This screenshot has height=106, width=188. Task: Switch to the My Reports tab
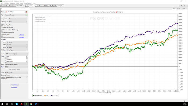pos(53,6)
